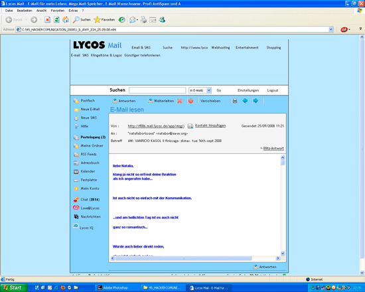Refresh the page with green arrows icon

click(x=56, y=20)
